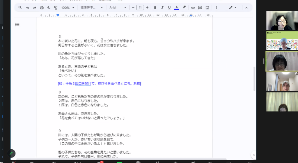Pick a text color with the A icon
Image resolution: width=298 pixels, height=163 pixels.
click(176, 8)
